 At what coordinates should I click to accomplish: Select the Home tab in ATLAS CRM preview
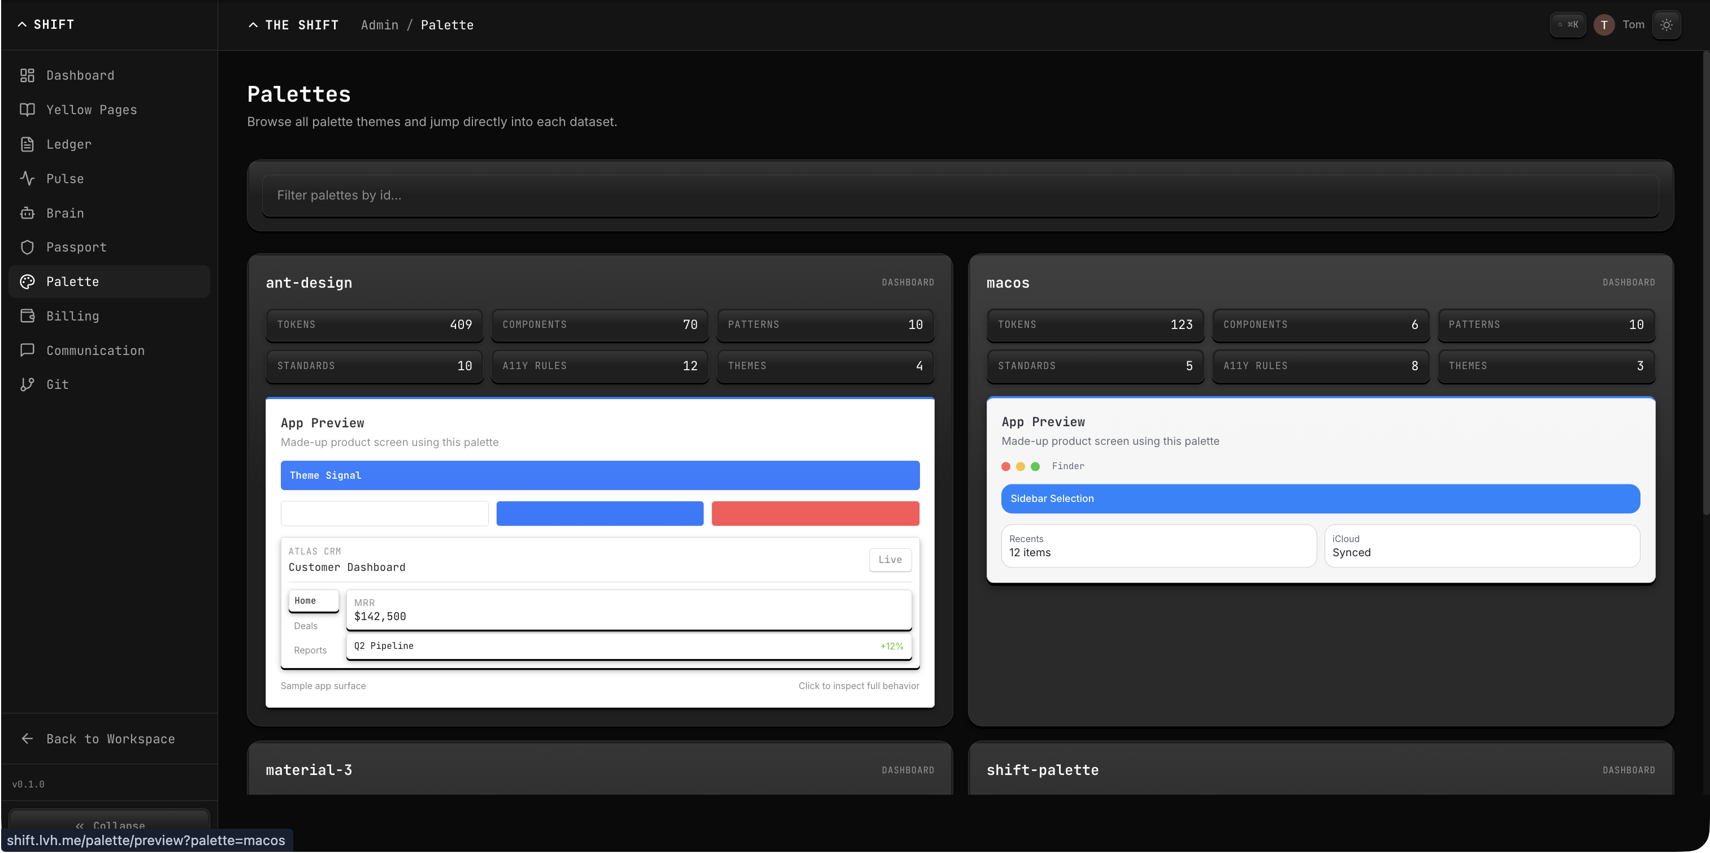[313, 601]
